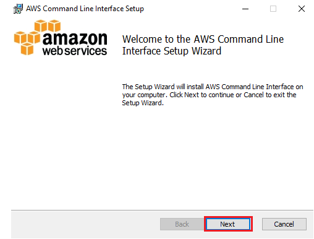The image size is (314, 239).
Task: Minimize the AWS CLI Setup window
Action: tap(245, 9)
